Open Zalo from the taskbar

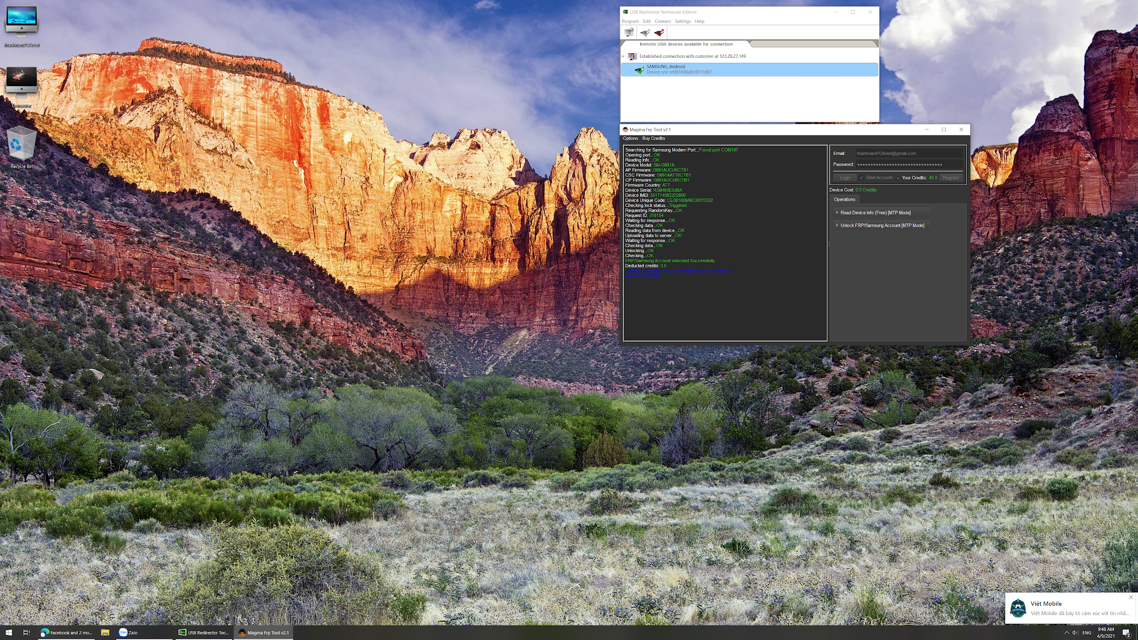coord(128,632)
